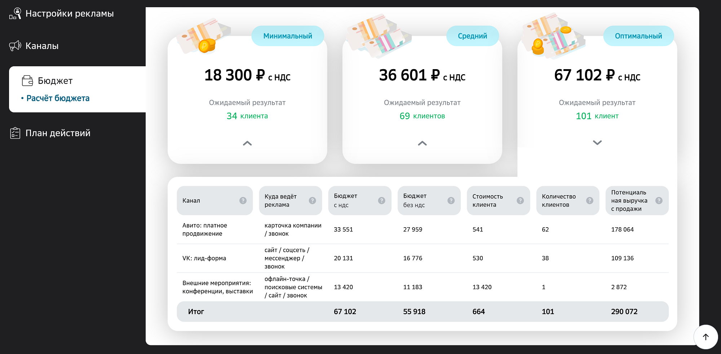Image resolution: width=721 pixels, height=354 pixels.
Task: Click the wallet icon next to Бюджет
Action: (27, 81)
